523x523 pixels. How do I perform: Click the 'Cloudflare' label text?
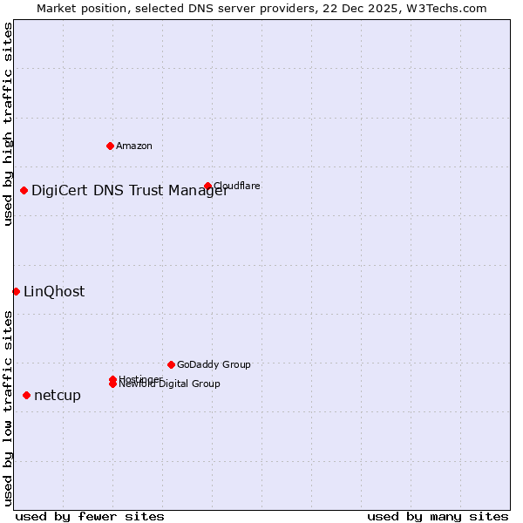pyautogui.click(x=237, y=186)
